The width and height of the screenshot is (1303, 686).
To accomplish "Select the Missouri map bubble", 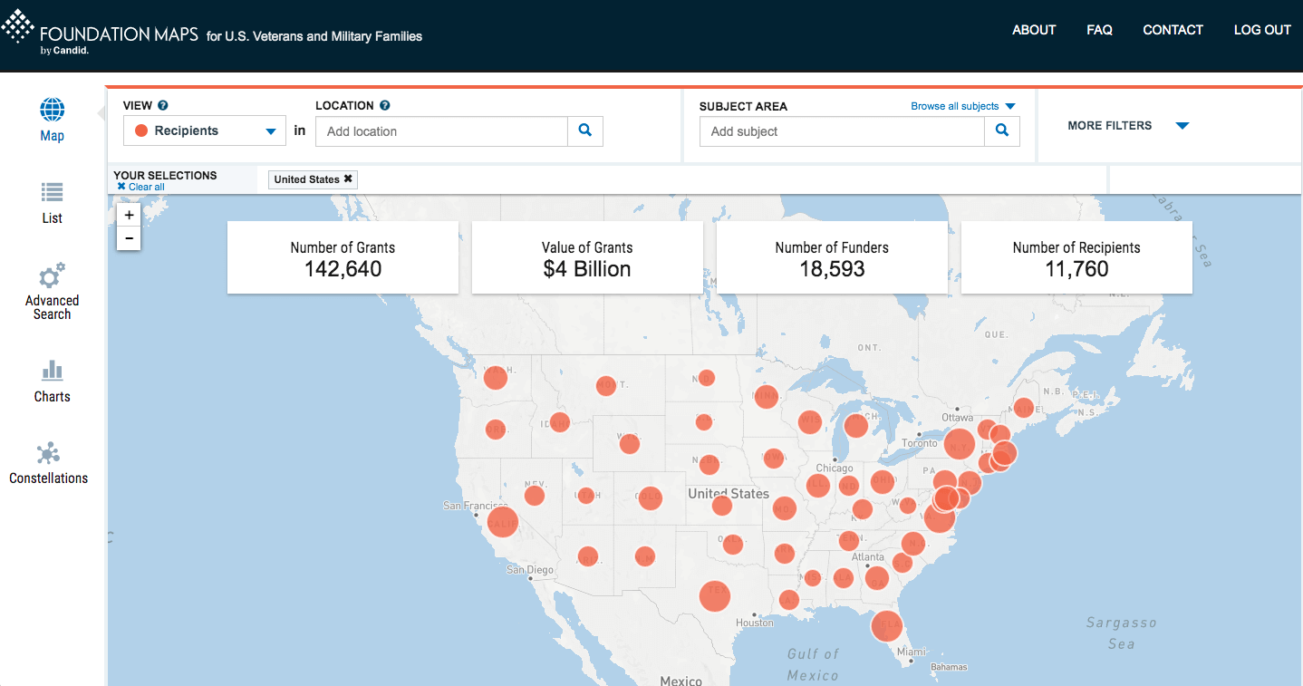I will (785, 508).
